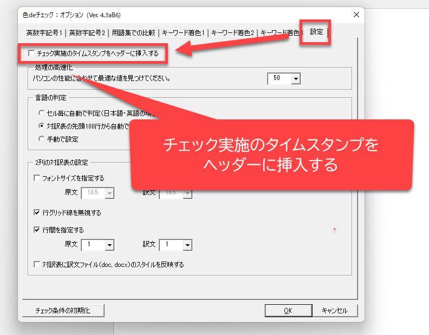The image size is (429, 335).
Task: Click the 設定 tab
Action: pyautogui.click(x=316, y=32)
